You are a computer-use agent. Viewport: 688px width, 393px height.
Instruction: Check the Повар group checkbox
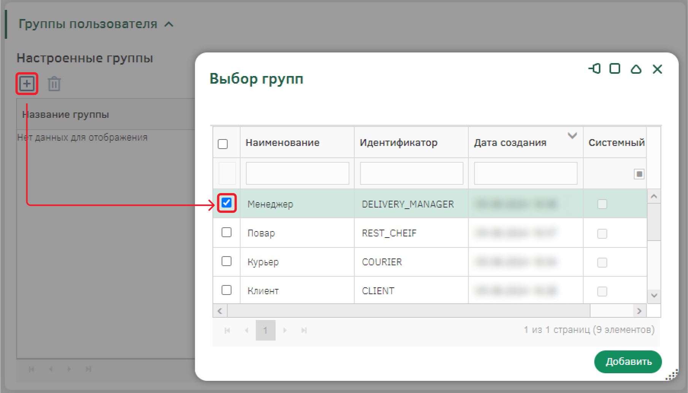point(226,232)
